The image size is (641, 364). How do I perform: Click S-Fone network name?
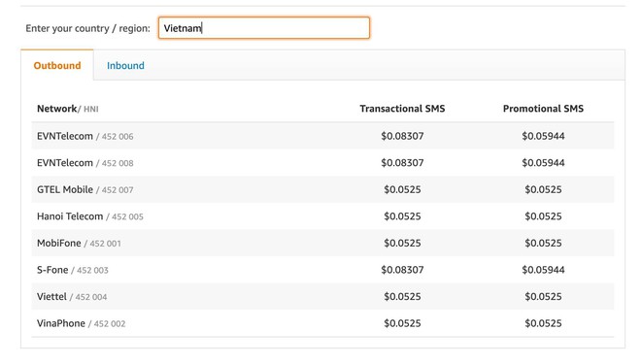tap(52, 270)
